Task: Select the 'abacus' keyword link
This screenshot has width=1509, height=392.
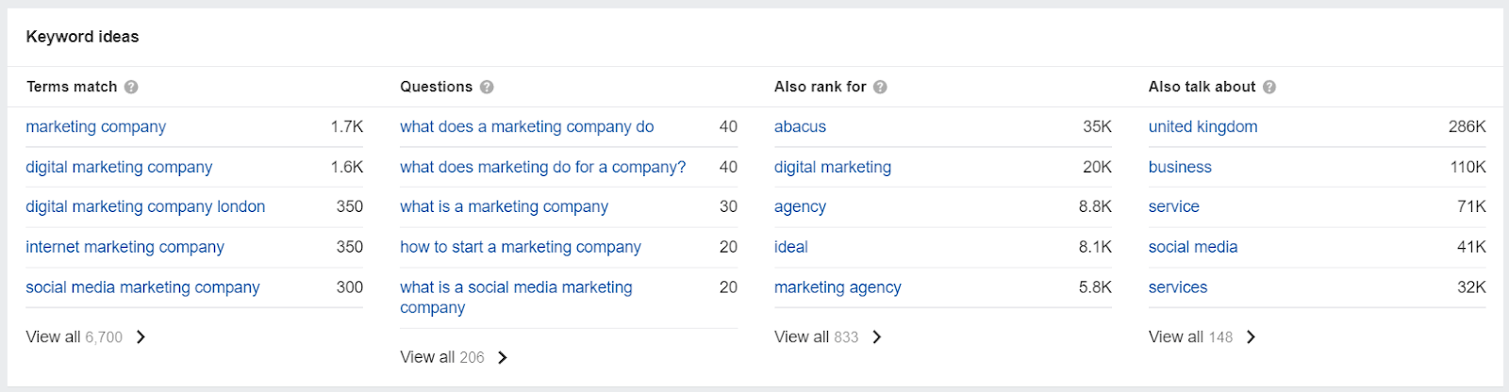Action: pyautogui.click(x=800, y=126)
